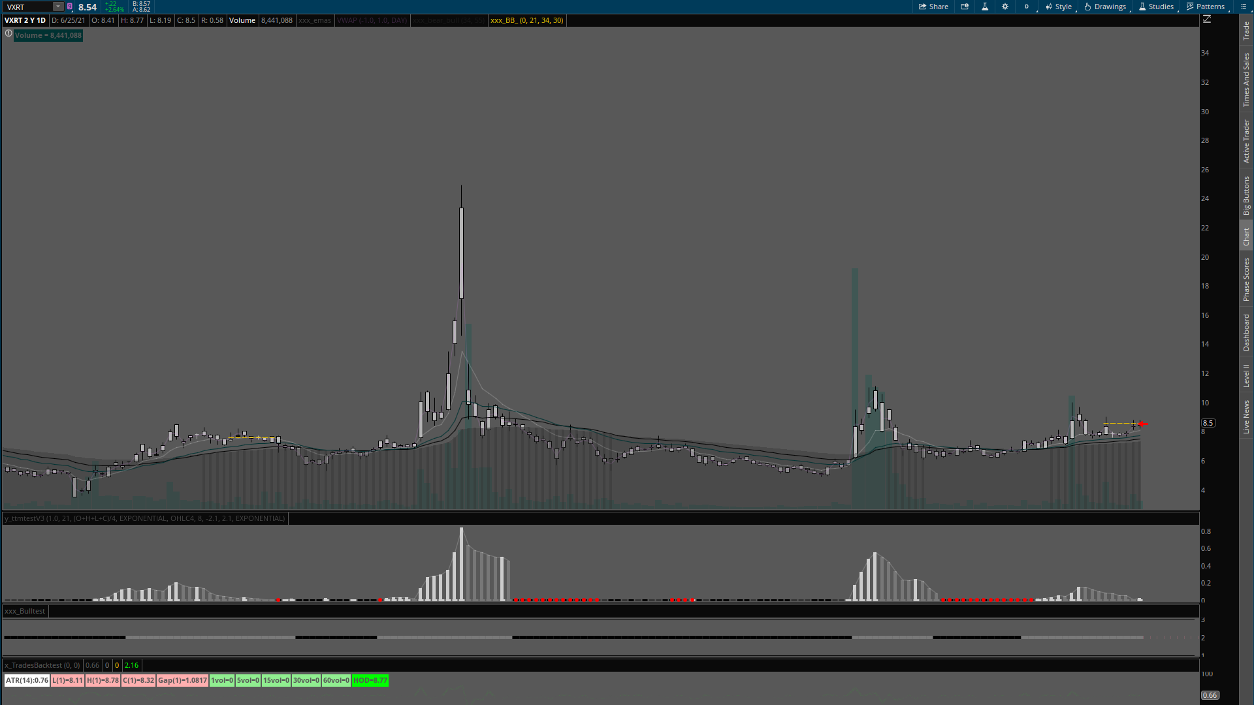This screenshot has height=705, width=1254.
Task: Open the Patterns menu
Action: point(1206,7)
